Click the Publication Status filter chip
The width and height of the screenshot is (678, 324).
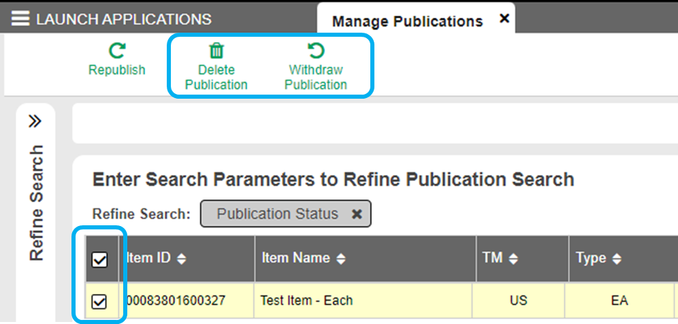(277, 214)
